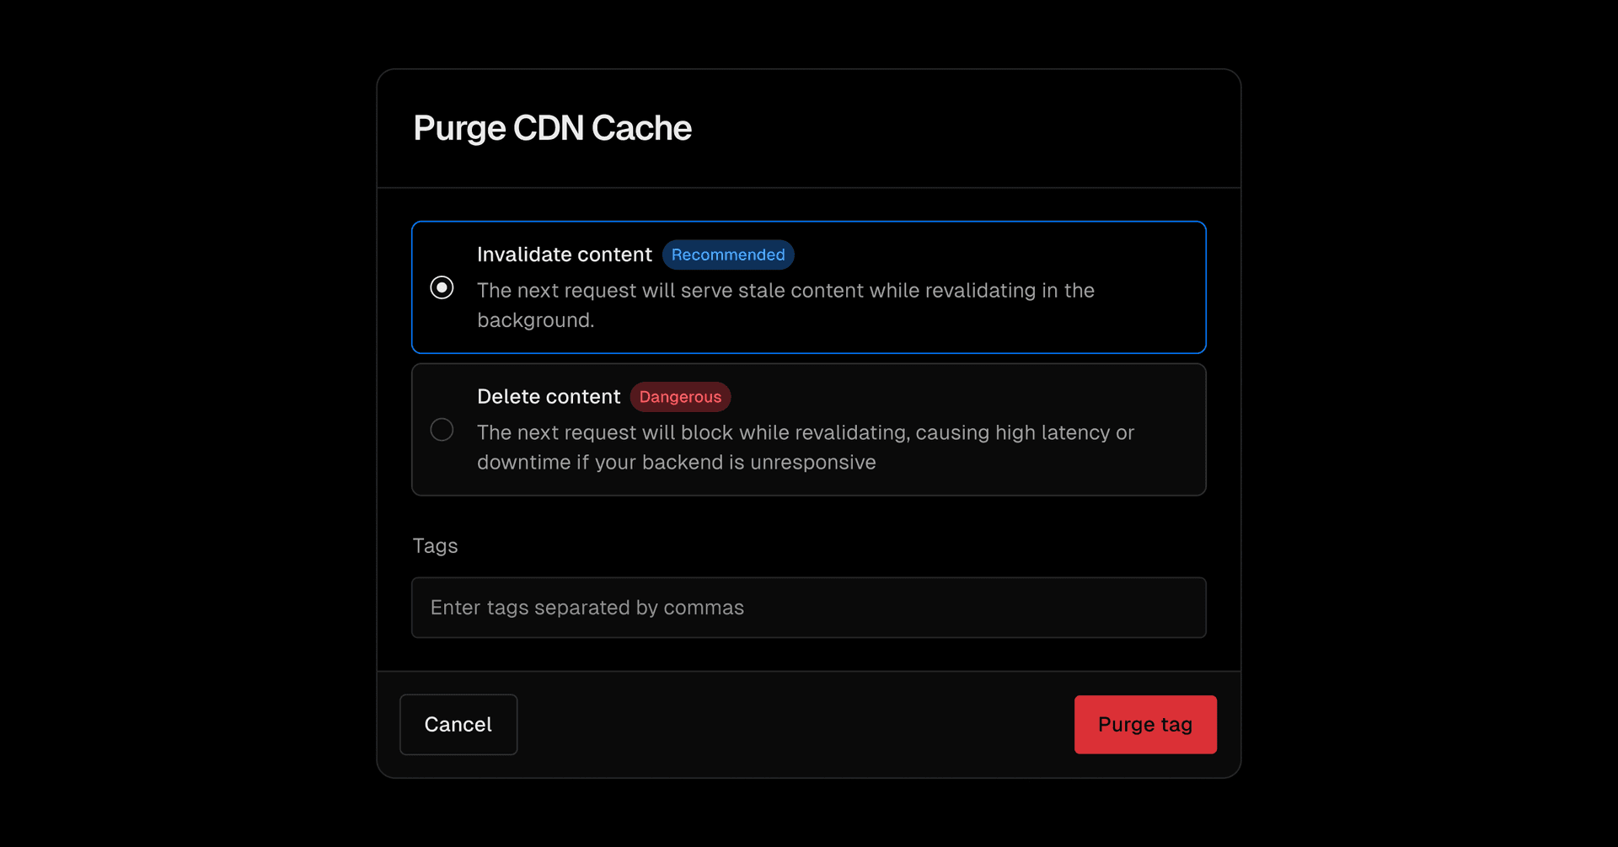
Task: Click the word "Purge" in dialog title
Action: [x=459, y=128]
